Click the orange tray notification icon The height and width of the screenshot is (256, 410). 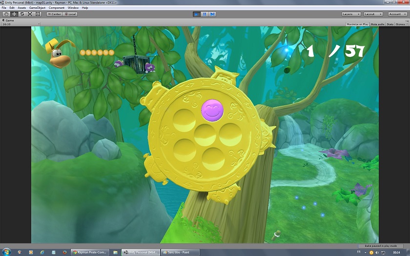click(x=371, y=253)
